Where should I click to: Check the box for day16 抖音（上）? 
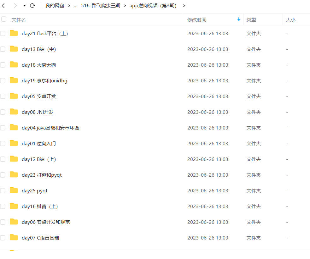(3, 206)
